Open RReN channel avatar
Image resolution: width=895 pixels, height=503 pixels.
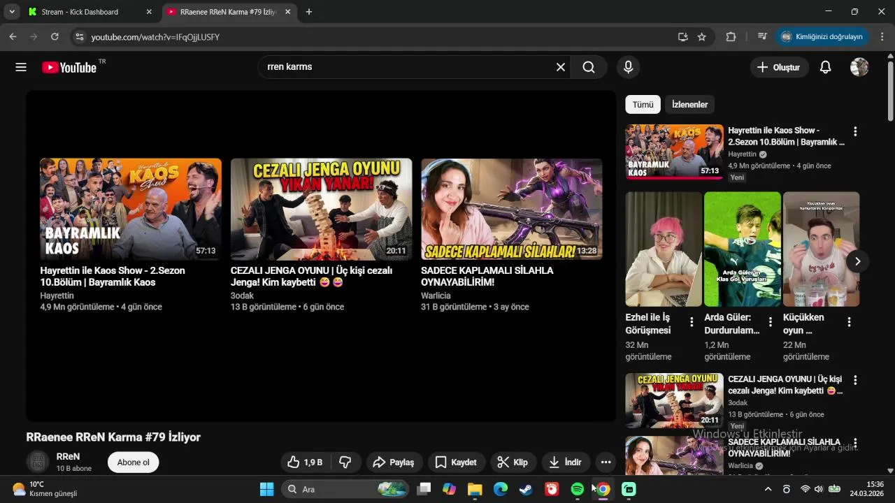(x=38, y=462)
